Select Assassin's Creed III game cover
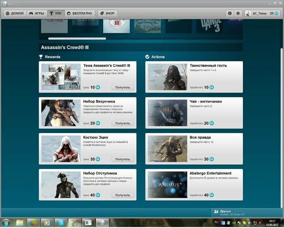Viewport: 284px width, 228px height. pos(117,26)
